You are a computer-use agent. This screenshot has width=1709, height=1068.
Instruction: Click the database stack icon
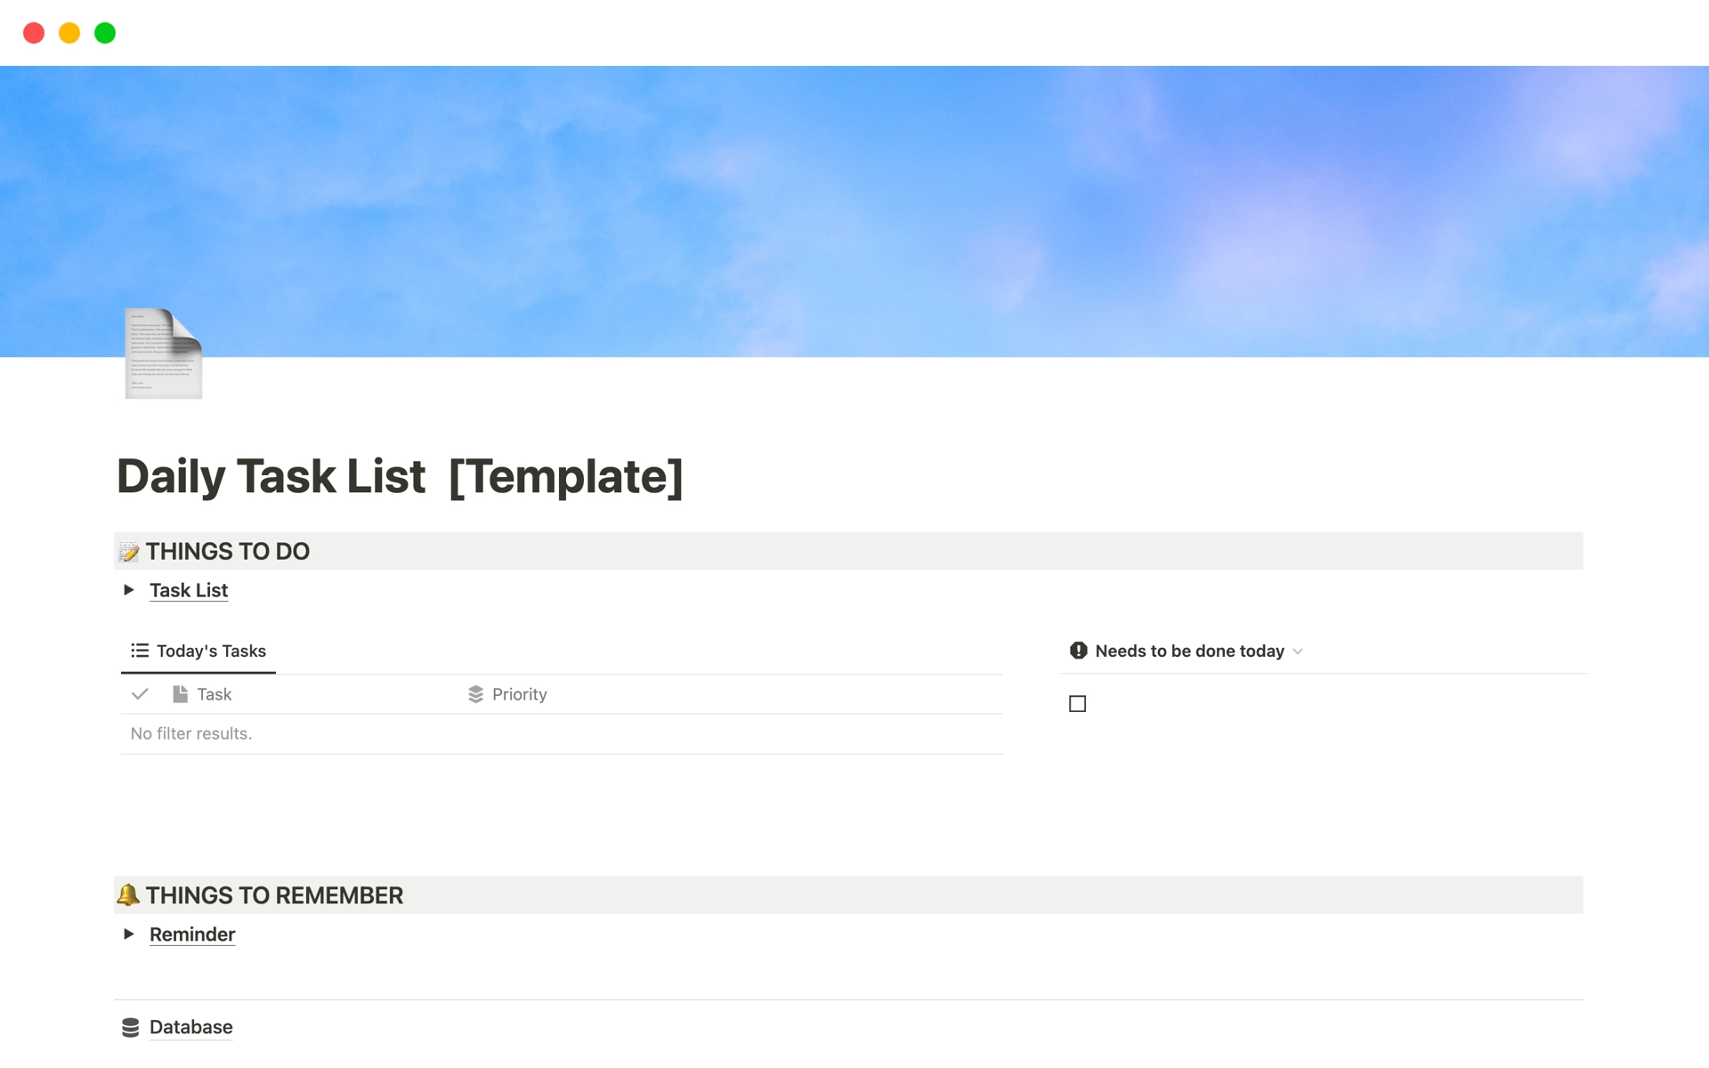[x=132, y=1025]
